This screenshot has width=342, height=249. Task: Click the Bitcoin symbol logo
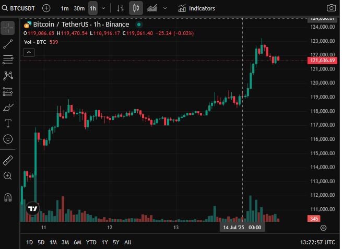click(x=27, y=25)
